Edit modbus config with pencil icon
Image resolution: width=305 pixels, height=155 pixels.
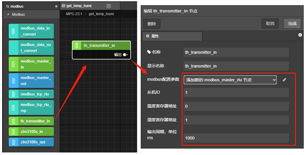pyautogui.click(x=284, y=80)
